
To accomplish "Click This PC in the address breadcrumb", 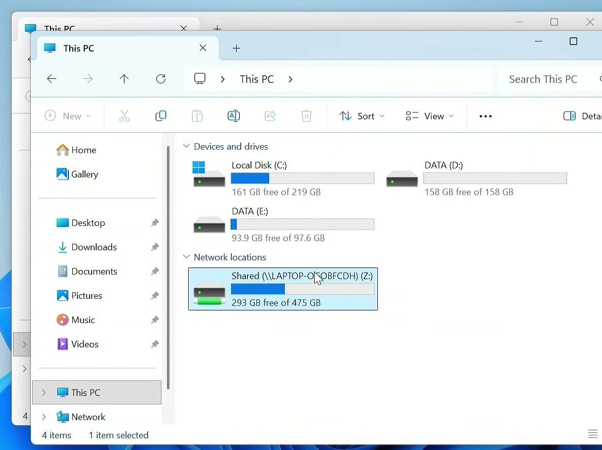I will pos(257,79).
